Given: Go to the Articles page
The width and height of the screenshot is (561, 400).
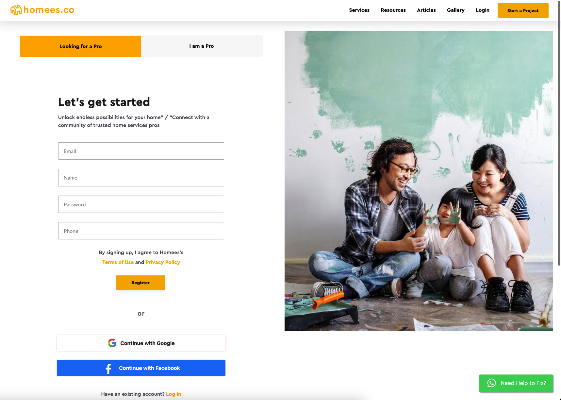Looking at the screenshot, I should [426, 10].
